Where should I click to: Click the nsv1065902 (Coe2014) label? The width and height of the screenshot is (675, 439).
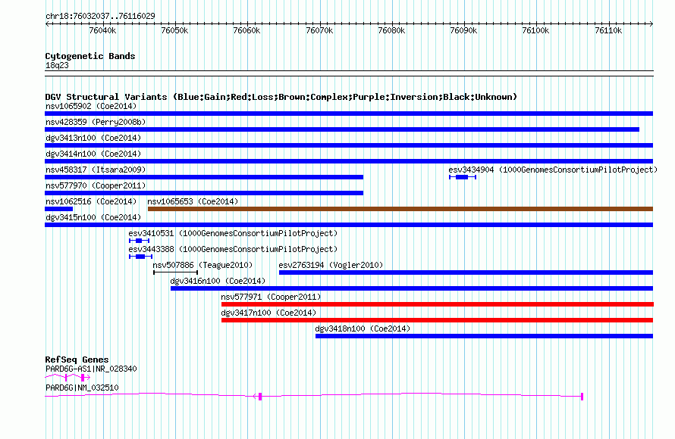(91, 106)
